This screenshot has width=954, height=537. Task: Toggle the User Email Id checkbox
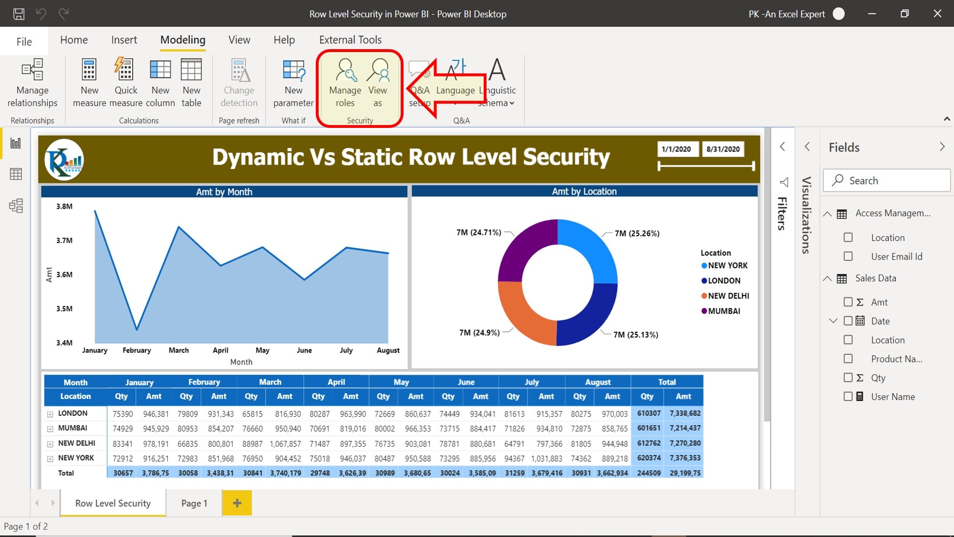pyautogui.click(x=848, y=256)
